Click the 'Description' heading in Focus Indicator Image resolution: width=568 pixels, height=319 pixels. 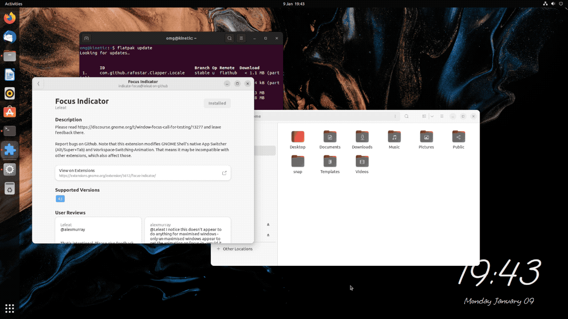68,120
